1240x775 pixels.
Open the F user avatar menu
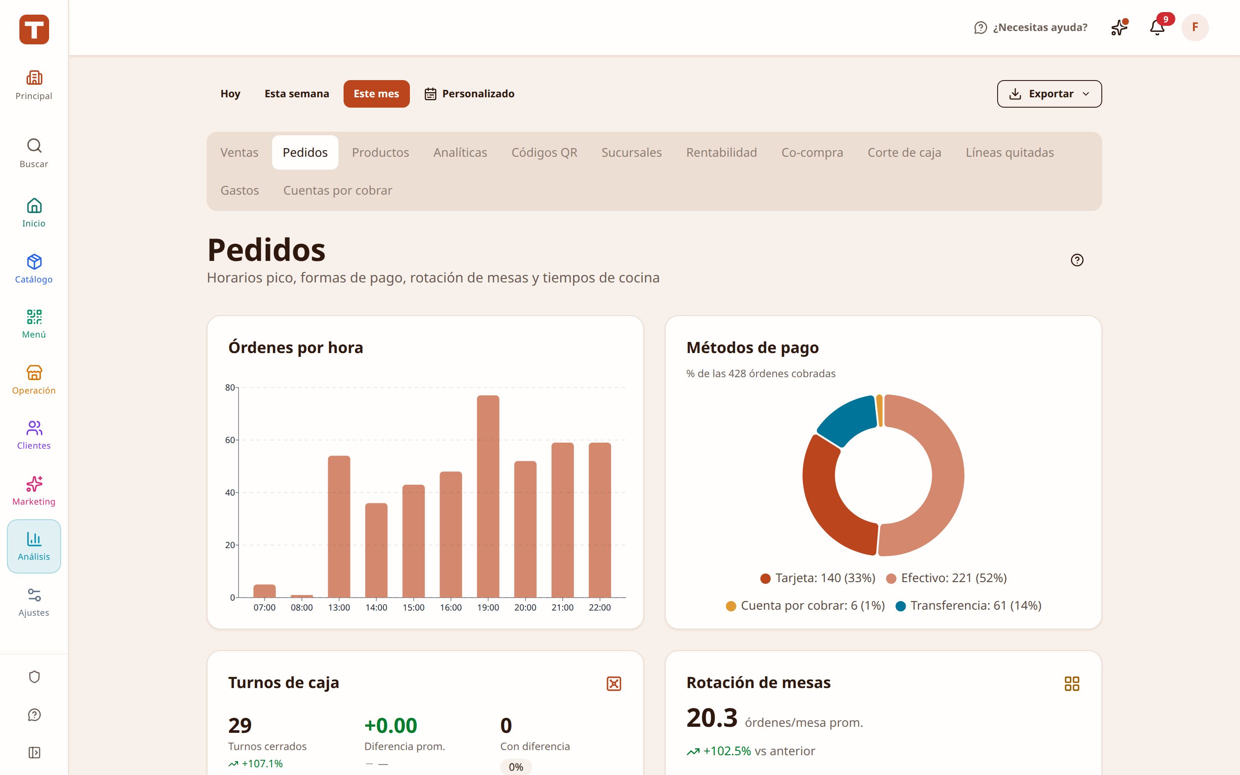coord(1195,27)
